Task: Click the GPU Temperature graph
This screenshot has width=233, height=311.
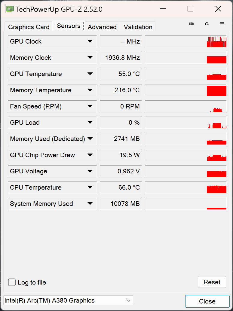Action: (185, 74)
